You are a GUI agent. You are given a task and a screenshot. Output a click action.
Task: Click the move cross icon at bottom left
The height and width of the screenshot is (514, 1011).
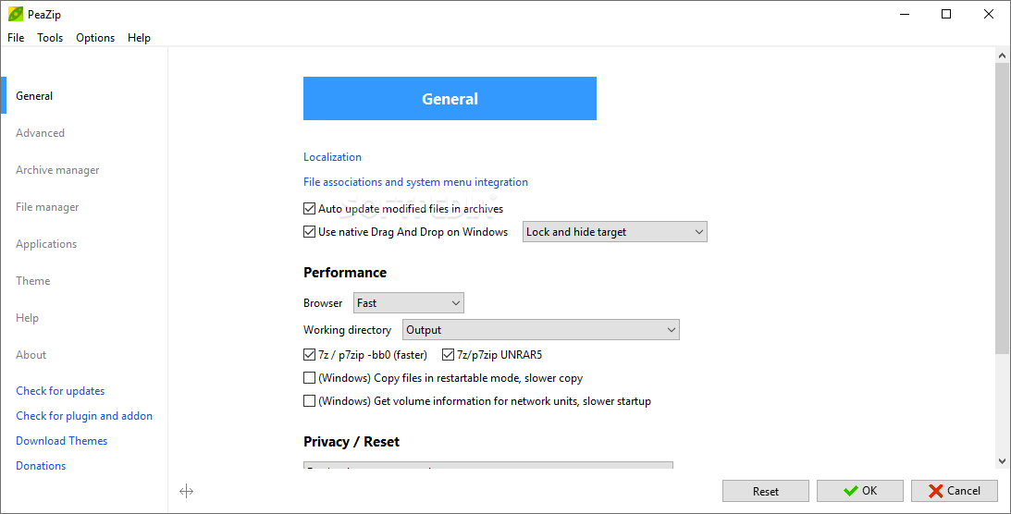pyautogui.click(x=186, y=492)
